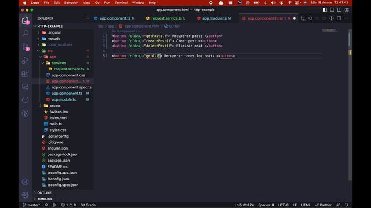Image resolution: width=371 pixels, height=208 pixels.
Task: Open index.html file
Action: coord(58,118)
